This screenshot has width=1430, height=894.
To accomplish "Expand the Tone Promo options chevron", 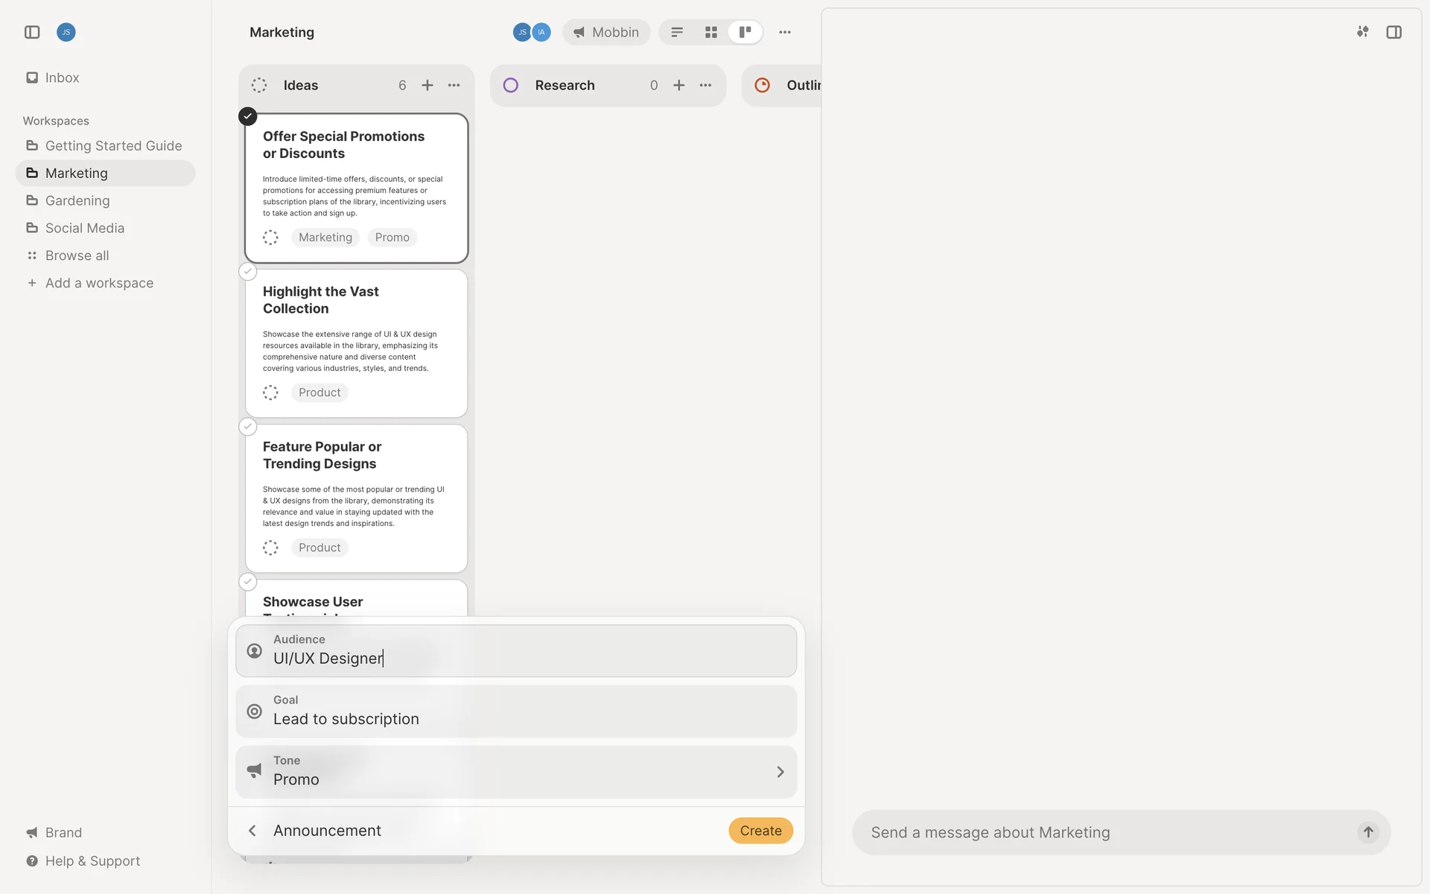I will point(780,772).
